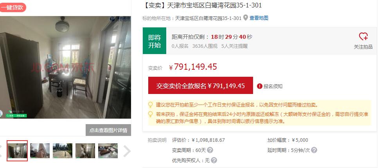Image resolution: width=379 pixels, height=168 pixels.
Task: Click the map pin icon beside the address
Action: (245, 18)
